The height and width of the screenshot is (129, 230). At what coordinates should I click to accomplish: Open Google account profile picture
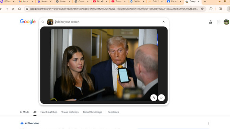click(x=226, y=22)
